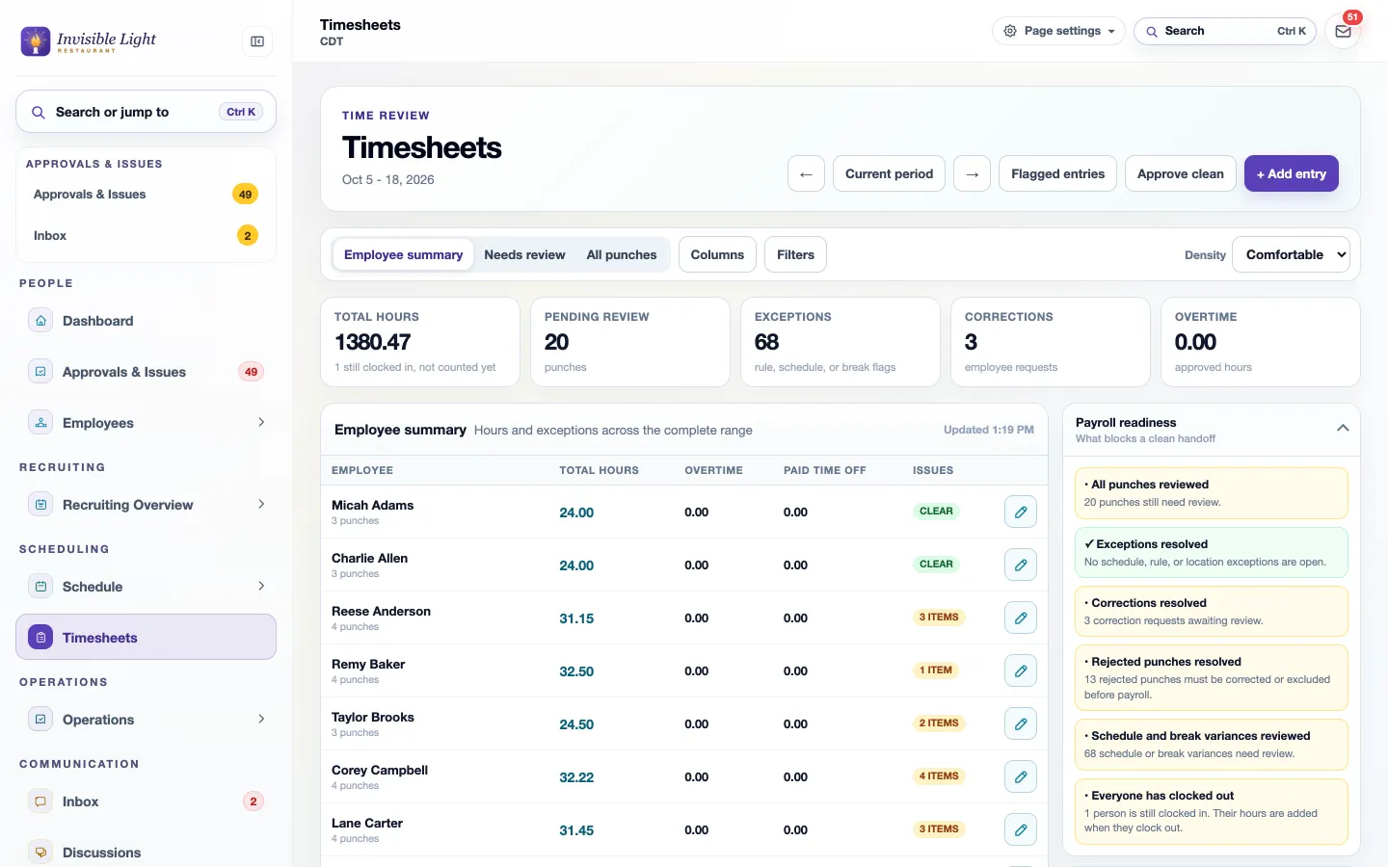Screen dimensions: 1388x867
Task: Switch to All punches tab
Action: (622, 255)
